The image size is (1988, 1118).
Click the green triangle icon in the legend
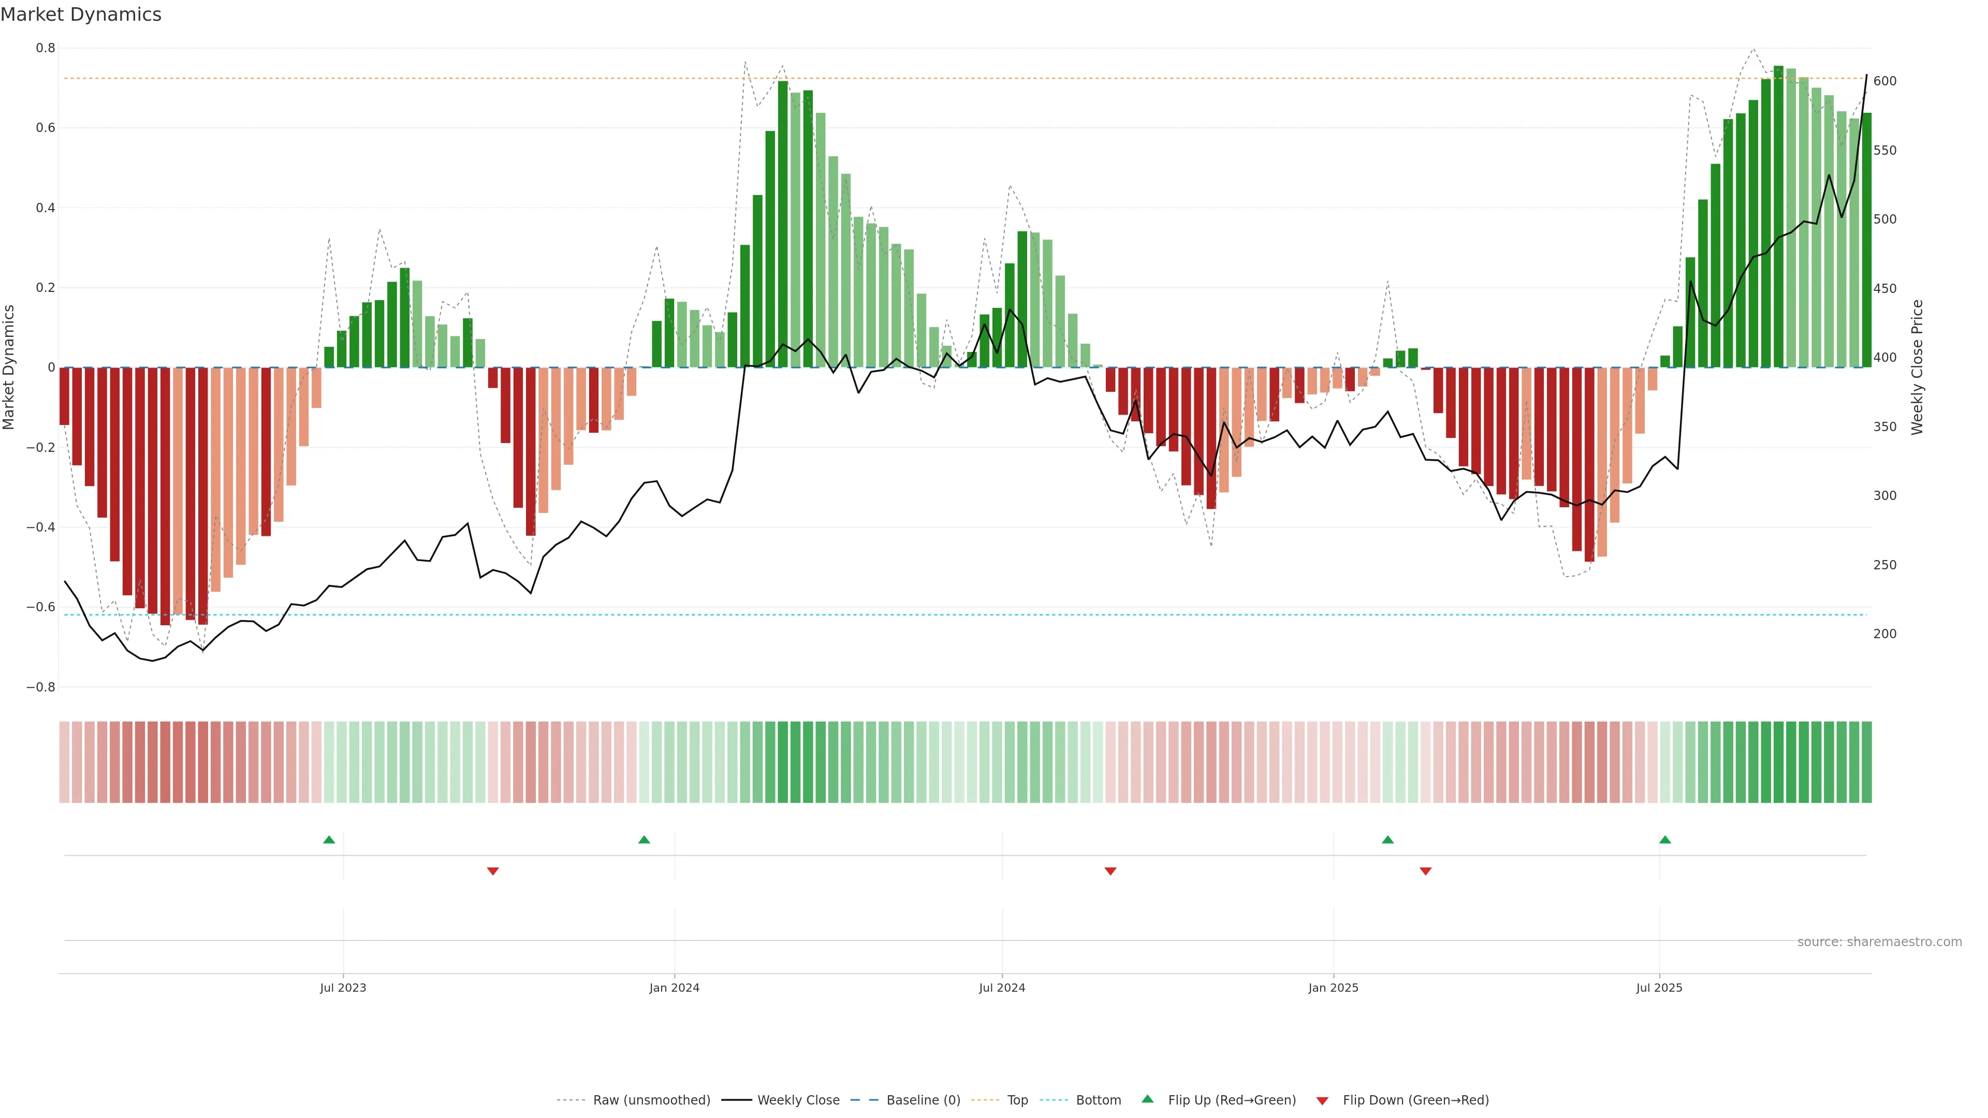tap(1148, 1099)
